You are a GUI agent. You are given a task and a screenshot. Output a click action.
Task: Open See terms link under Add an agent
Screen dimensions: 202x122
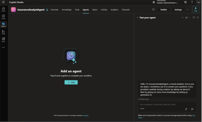click(85, 115)
